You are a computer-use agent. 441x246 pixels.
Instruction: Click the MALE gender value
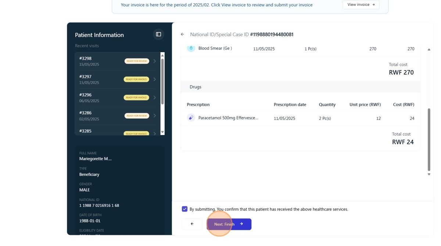(85, 190)
